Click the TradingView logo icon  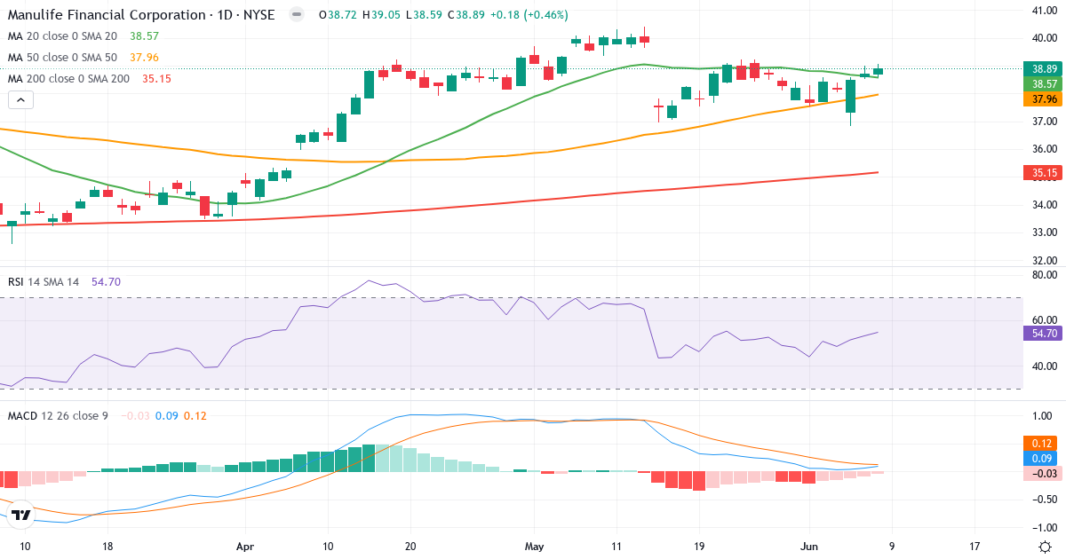22,515
